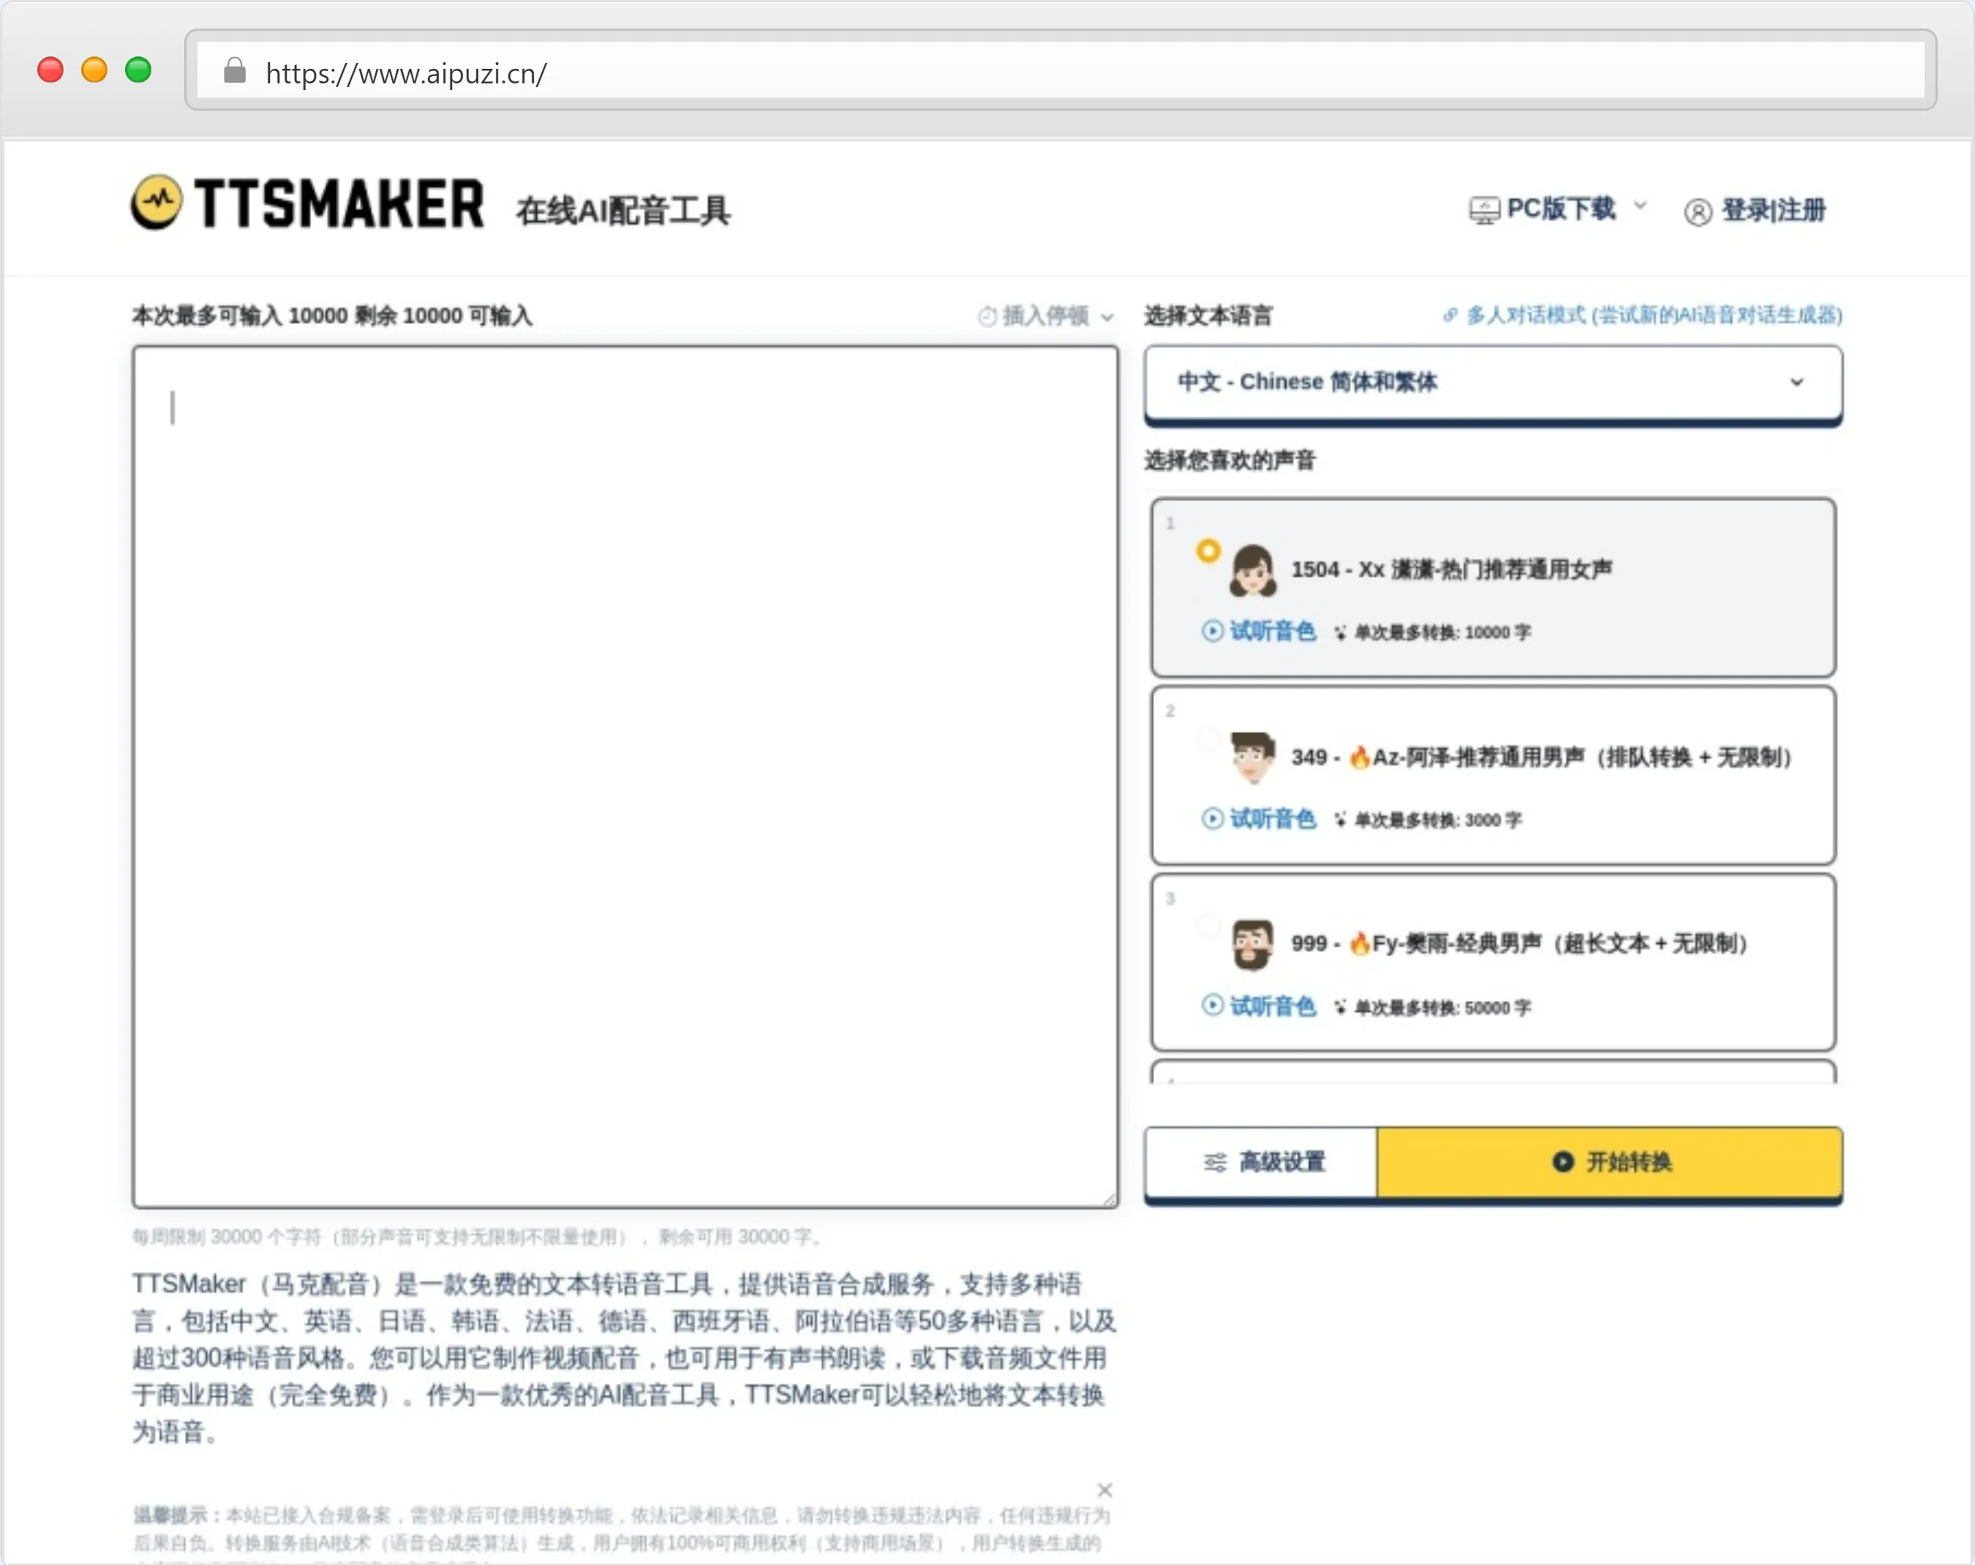Click the user account icon
The image size is (1975, 1565).
(x=1698, y=211)
